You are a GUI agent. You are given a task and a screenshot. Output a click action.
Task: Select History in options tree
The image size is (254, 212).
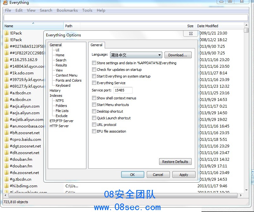[x=55, y=90]
